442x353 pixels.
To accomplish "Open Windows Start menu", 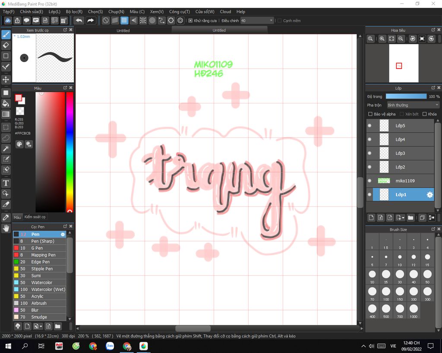I will point(8,346).
